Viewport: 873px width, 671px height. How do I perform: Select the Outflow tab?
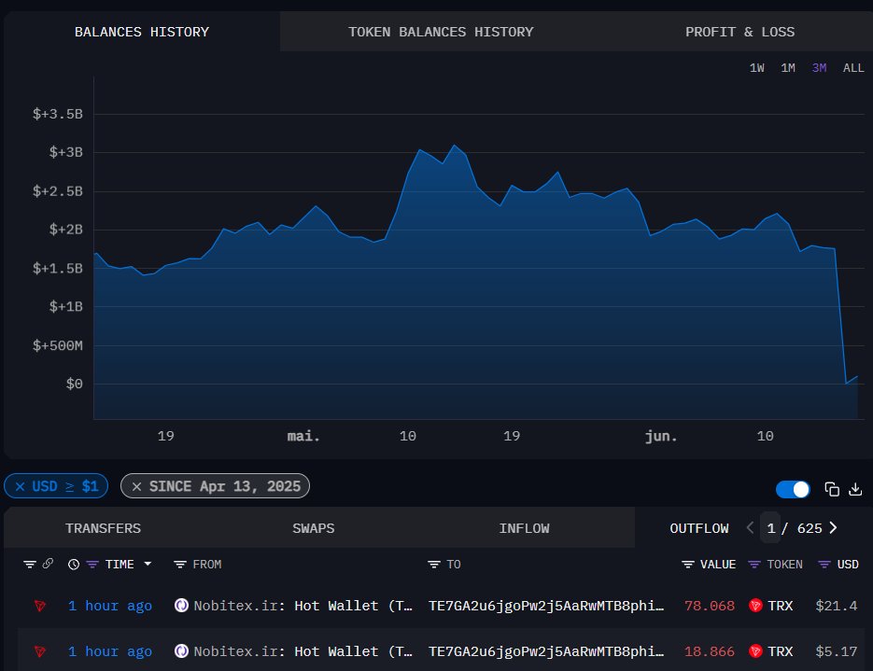[698, 528]
